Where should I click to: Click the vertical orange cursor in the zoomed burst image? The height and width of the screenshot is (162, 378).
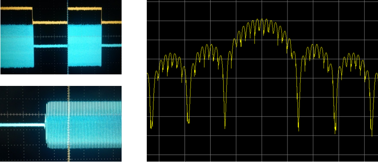point(69,124)
